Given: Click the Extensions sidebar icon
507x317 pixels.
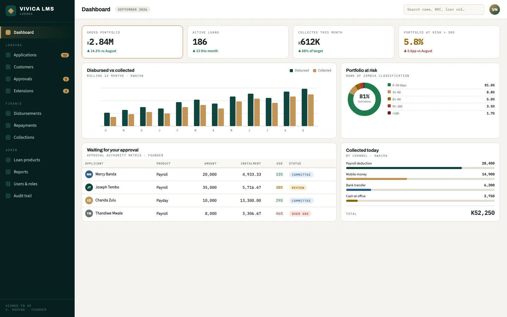Looking at the screenshot, I should pyautogui.click(x=8, y=91).
